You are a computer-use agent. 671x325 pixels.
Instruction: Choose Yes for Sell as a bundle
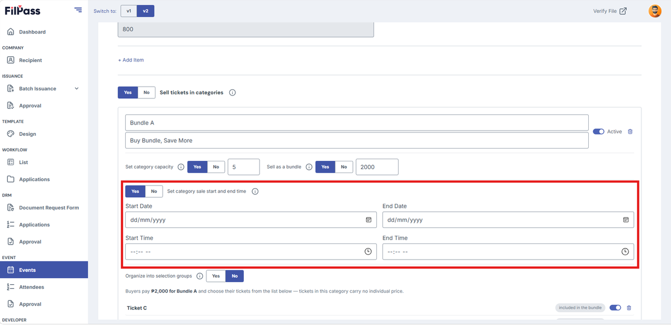(x=325, y=167)
